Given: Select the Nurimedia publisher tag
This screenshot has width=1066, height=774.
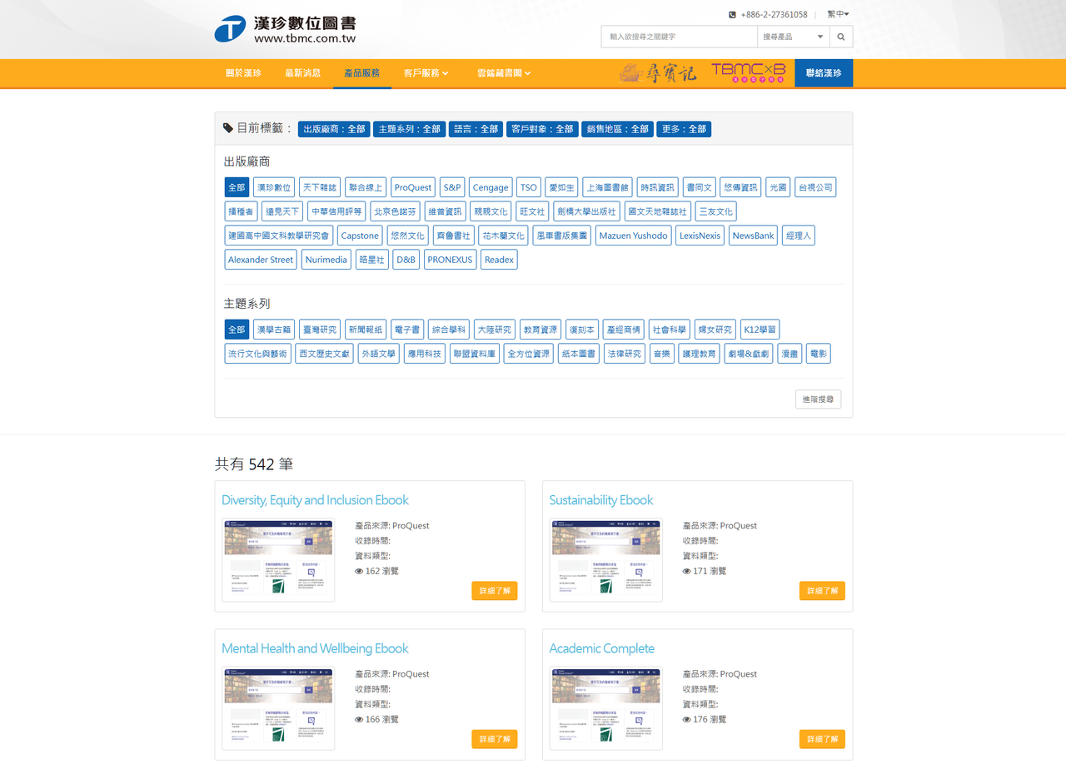Looking at the screenshot, I should [x=326, y=260].
